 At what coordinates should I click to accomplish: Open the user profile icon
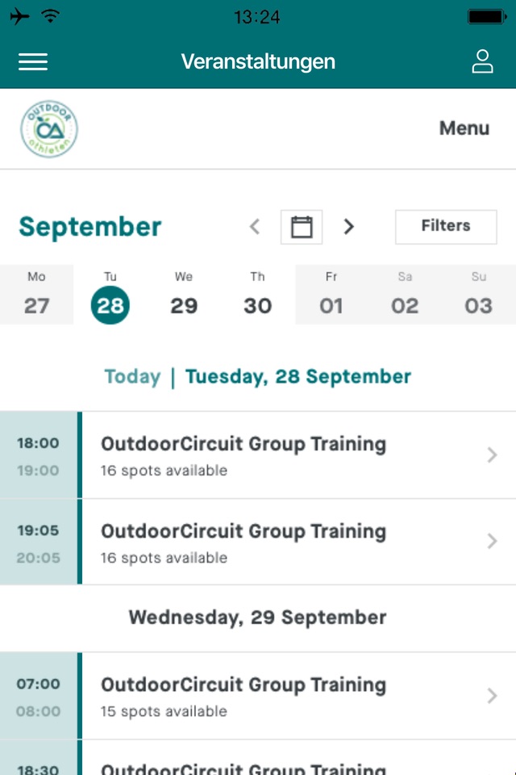point(482,62)
